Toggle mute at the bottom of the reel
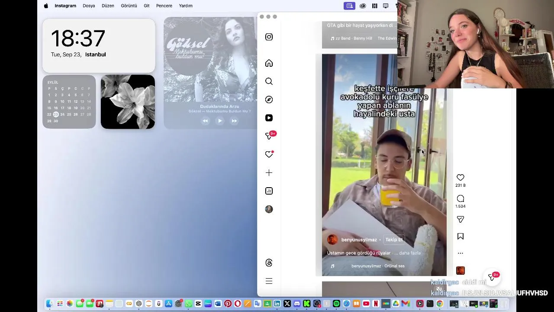This screenshot has height=312, width=554. 439,289
